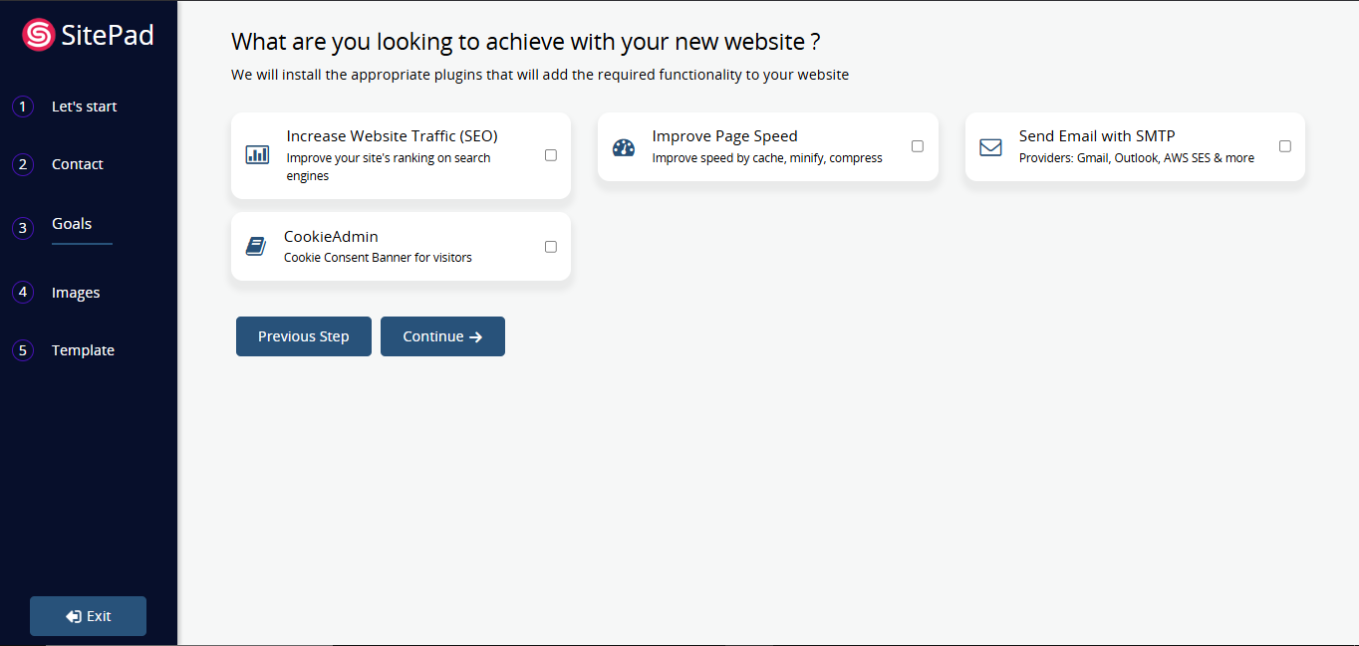1359x646 pixels.
Task: Click the SMTP envelope icon
Action: [x=990, y=147]
